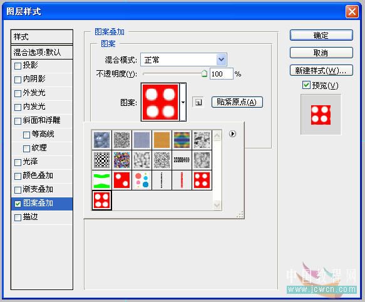Open the pattern picker flyout menu arrow
This screenshot has width=365, height=302.
pos(232,133)
